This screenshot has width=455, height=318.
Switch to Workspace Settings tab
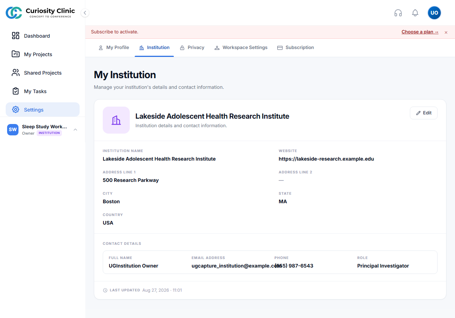241,48
